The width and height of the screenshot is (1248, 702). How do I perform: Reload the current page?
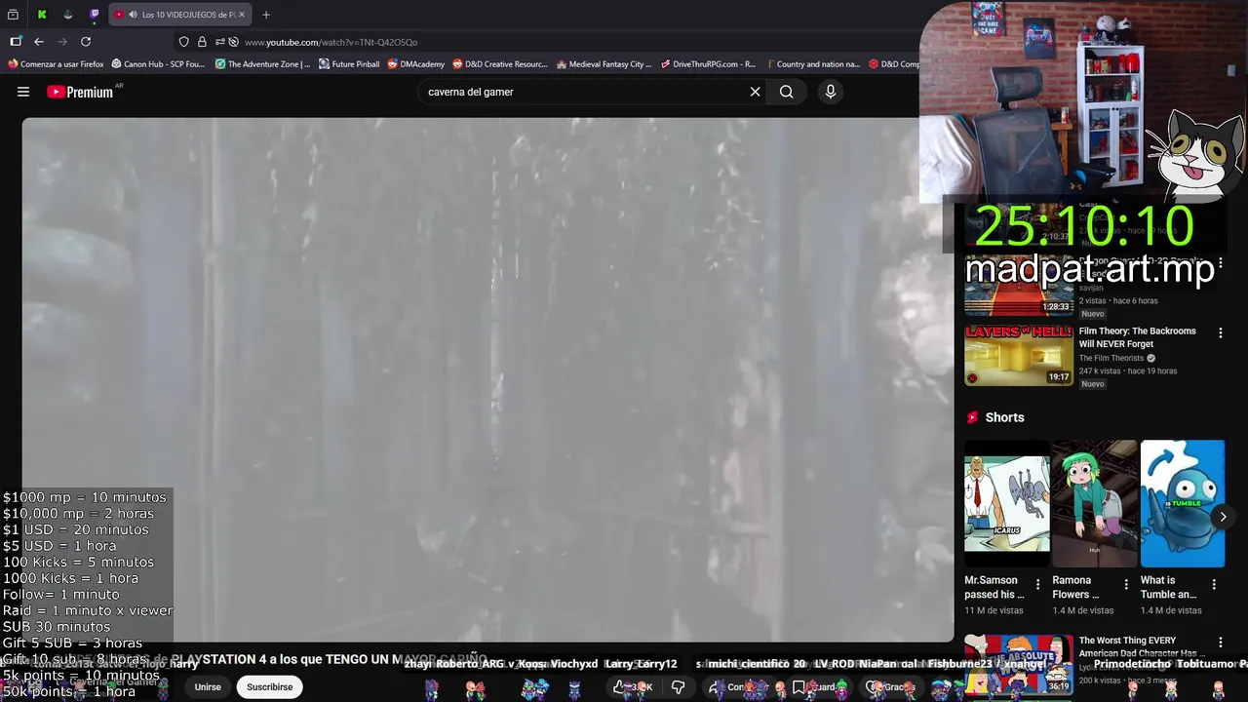point(86,42)
